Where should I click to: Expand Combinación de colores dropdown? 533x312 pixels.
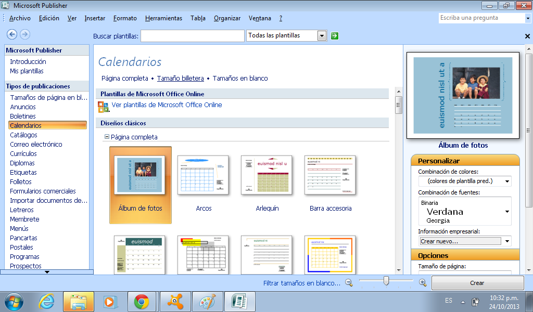click(507, 181)
